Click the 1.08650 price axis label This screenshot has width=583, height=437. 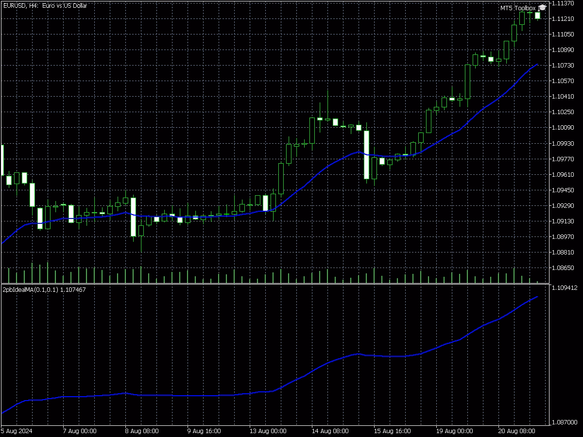pos(564,268)
